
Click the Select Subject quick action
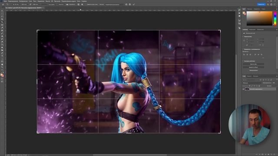click(x=253, y=67)
